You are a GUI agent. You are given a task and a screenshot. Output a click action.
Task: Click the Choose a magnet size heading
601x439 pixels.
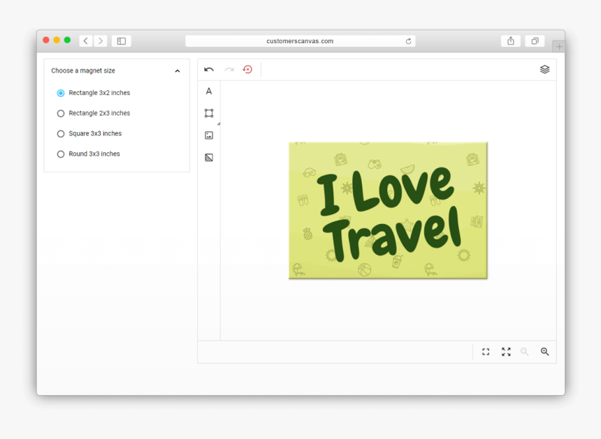point(83,70)
